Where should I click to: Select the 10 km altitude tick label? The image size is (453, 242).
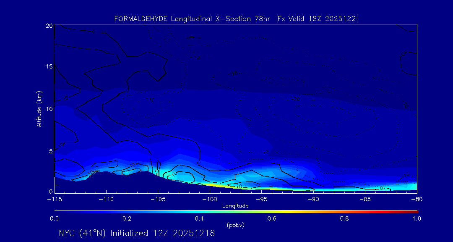[x=49, y=109]
